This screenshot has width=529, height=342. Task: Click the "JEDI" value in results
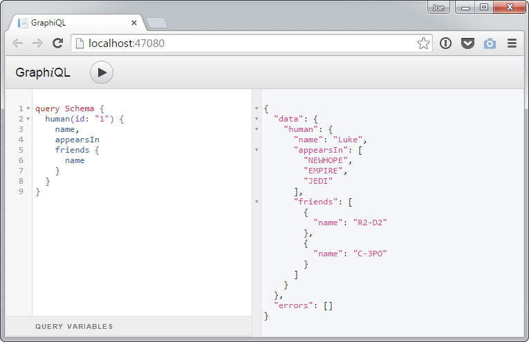point(318,181)
